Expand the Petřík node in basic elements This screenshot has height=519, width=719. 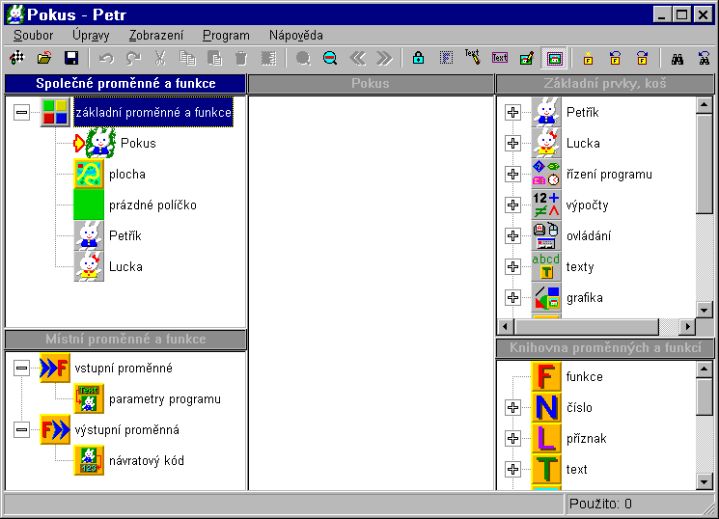[512, 113]
